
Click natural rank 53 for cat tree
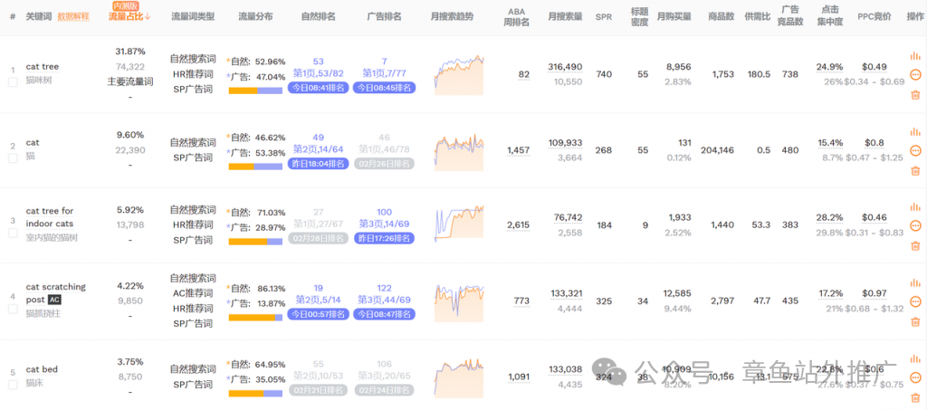[318, 62]
